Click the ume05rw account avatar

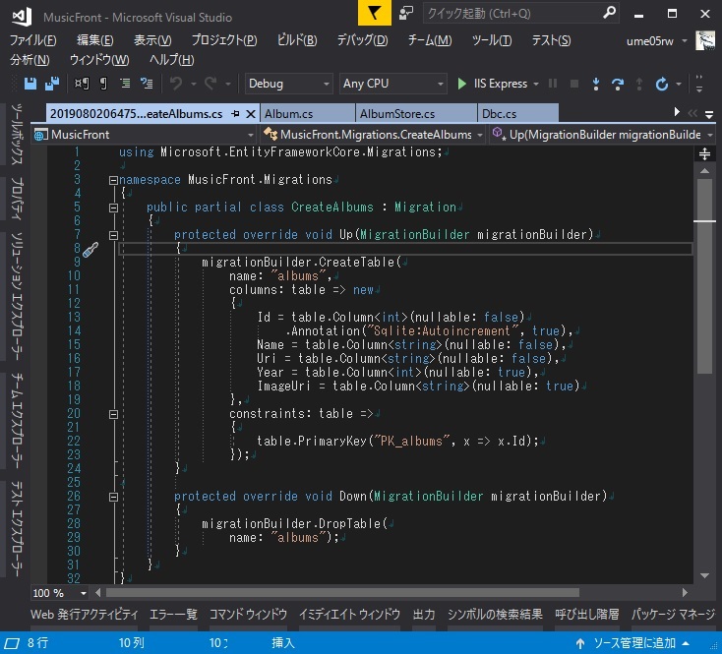(705, 41)
